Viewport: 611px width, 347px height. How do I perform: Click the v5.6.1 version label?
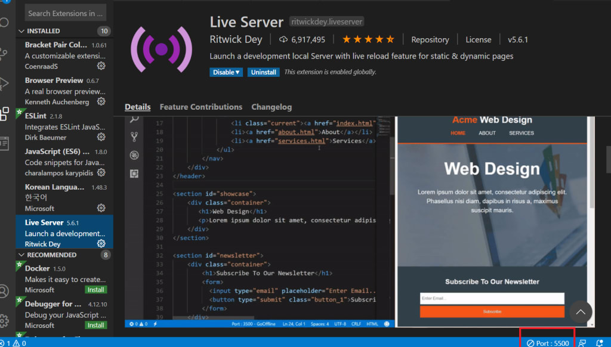tap(517, 39)
